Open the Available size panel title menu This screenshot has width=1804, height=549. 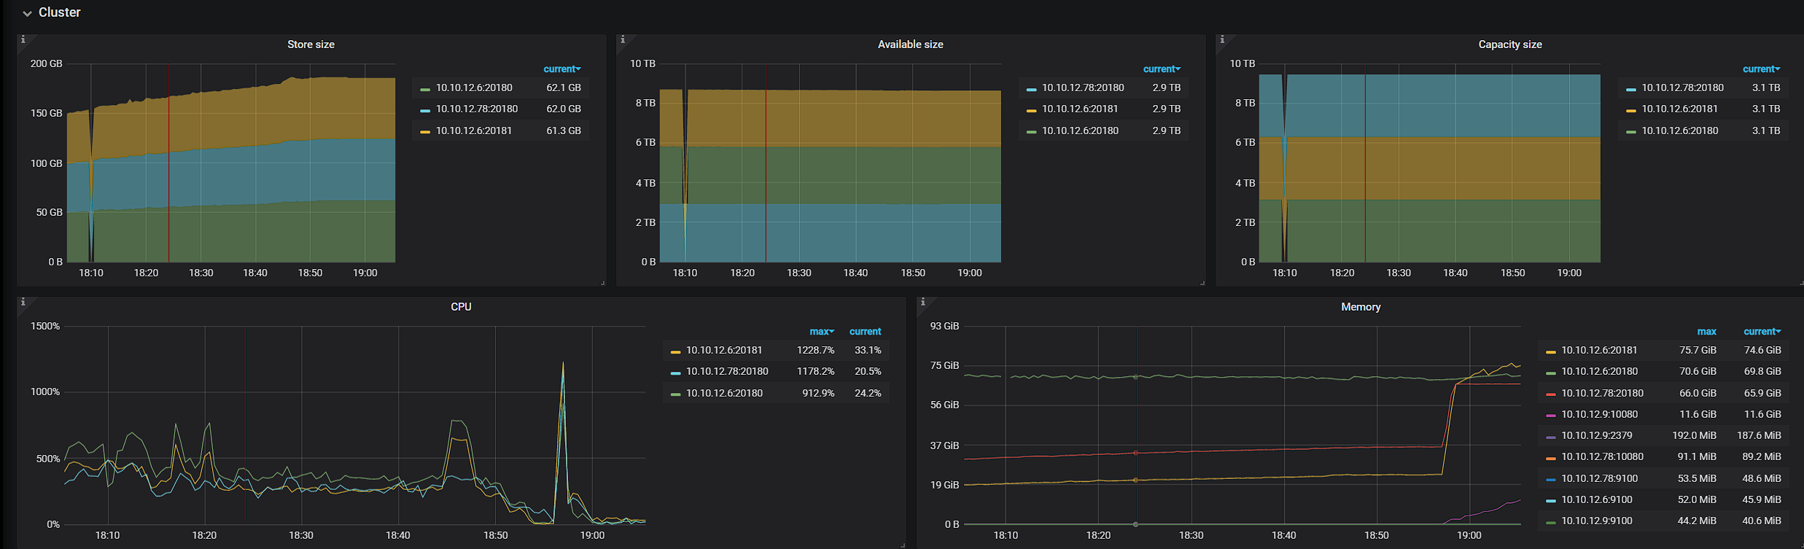pyautogui.click(x=910, y=44)
